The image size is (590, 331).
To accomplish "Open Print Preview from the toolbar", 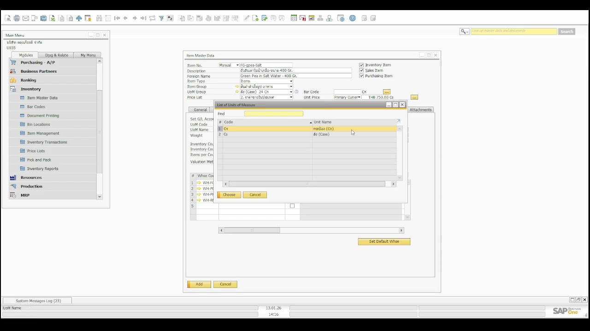I will [8, 18].
